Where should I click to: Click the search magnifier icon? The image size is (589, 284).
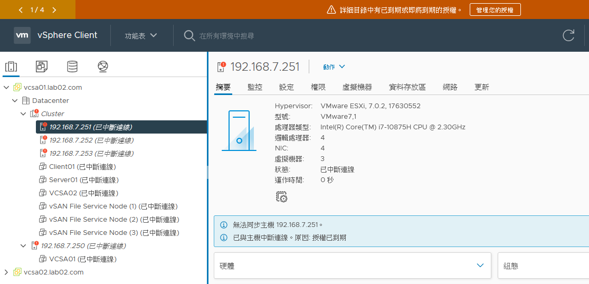point(189,36)
